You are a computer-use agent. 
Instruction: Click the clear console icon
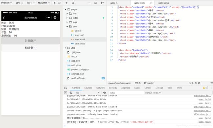click(x=71, y=93)
